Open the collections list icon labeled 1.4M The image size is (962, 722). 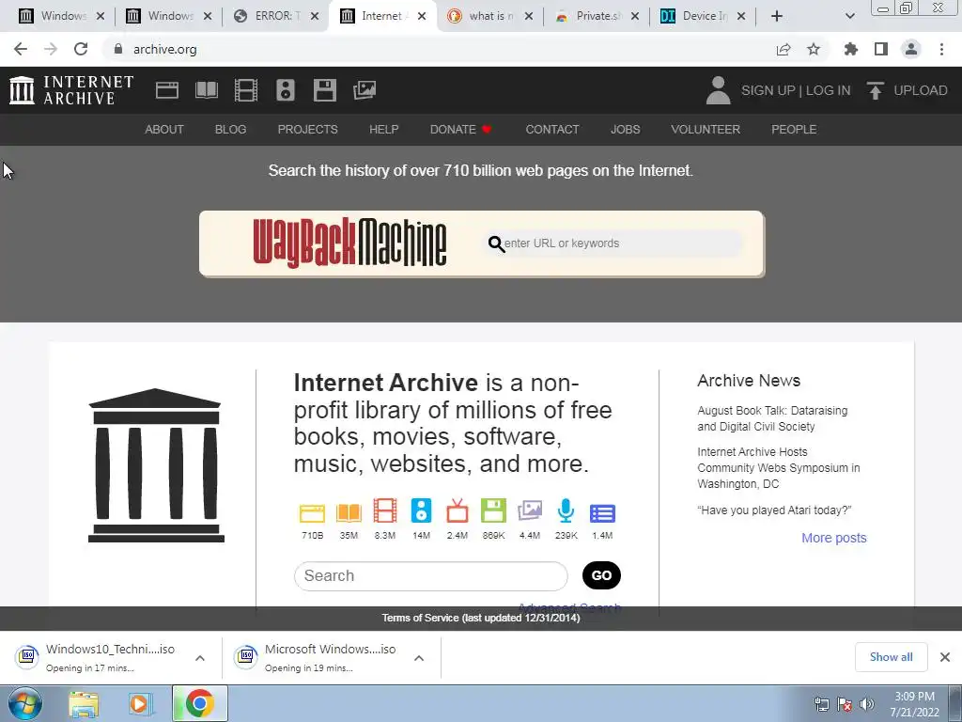602,513
